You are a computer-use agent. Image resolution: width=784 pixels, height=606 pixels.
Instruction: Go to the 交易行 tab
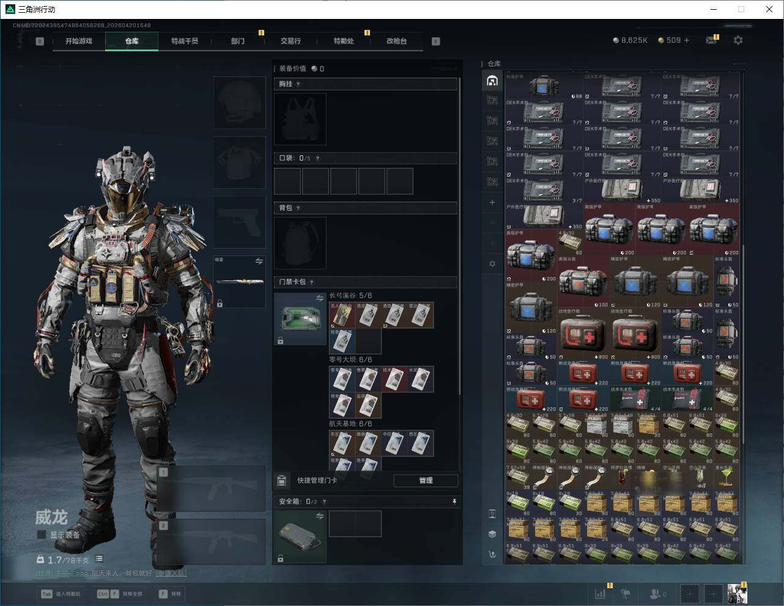290,41
